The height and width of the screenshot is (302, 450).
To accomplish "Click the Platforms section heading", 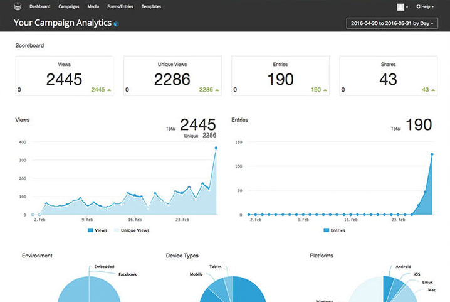I will [322, 256].
